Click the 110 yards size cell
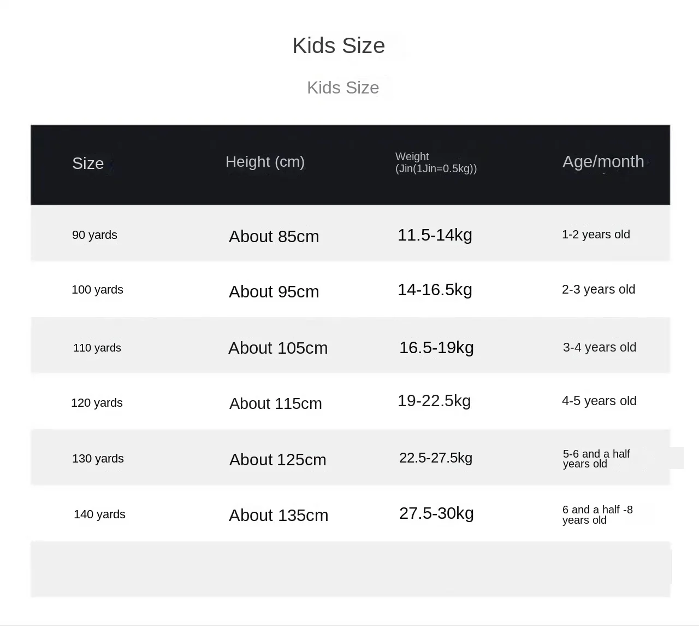 point(97,348)
